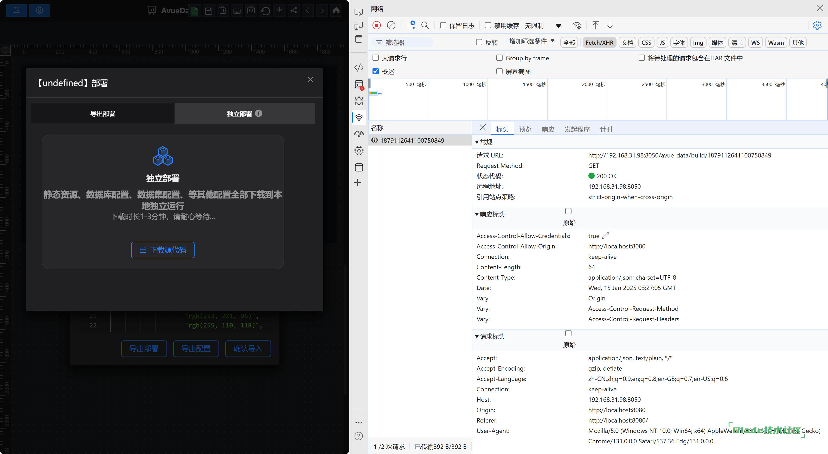Click the AvueData screenshot camera icon
The image size is (828, 454).
[x=251, y=11]
